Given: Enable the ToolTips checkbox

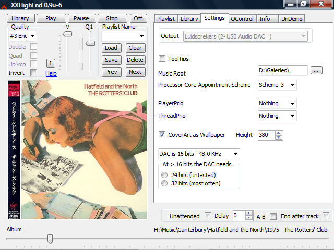Looking at the screenshot, I should pyautogui.click(x=162, y=59).
